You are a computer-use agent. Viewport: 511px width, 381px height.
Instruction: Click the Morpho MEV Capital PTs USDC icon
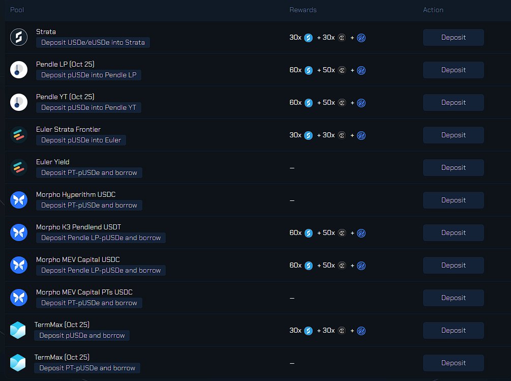[x=19, y=298]
